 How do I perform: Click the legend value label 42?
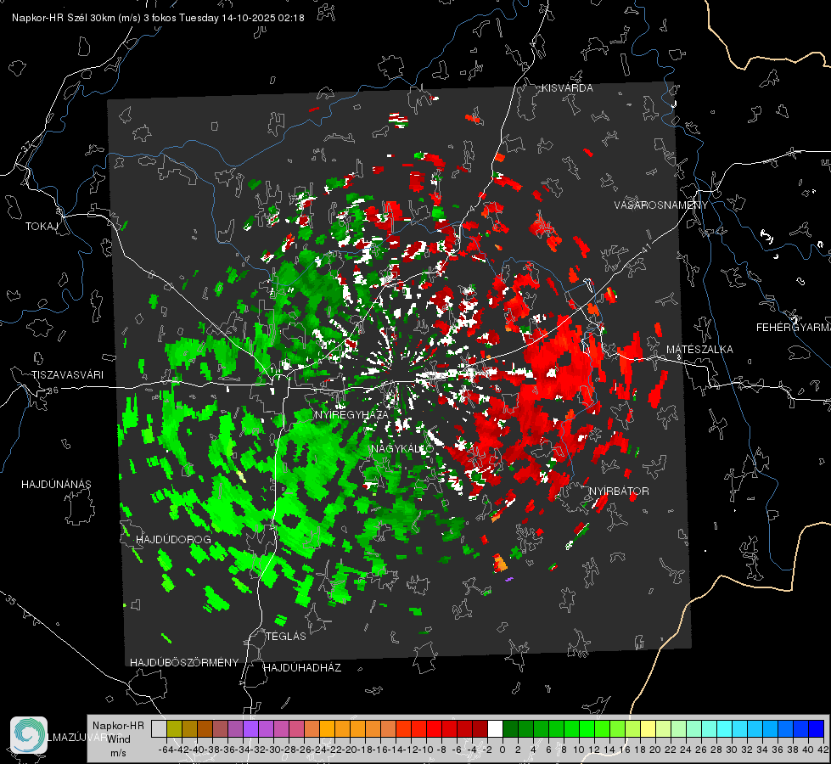point(823,750)
